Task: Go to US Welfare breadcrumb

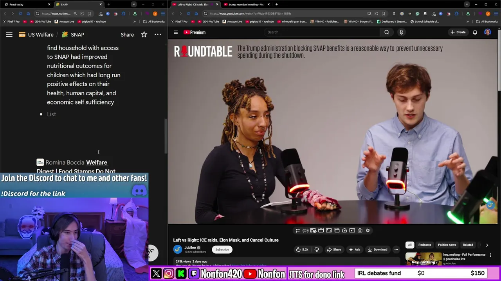Action: click(x=36, y=35)
